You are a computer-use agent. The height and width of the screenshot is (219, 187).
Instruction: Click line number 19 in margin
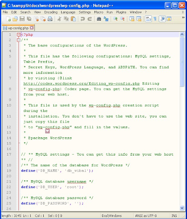9,171
